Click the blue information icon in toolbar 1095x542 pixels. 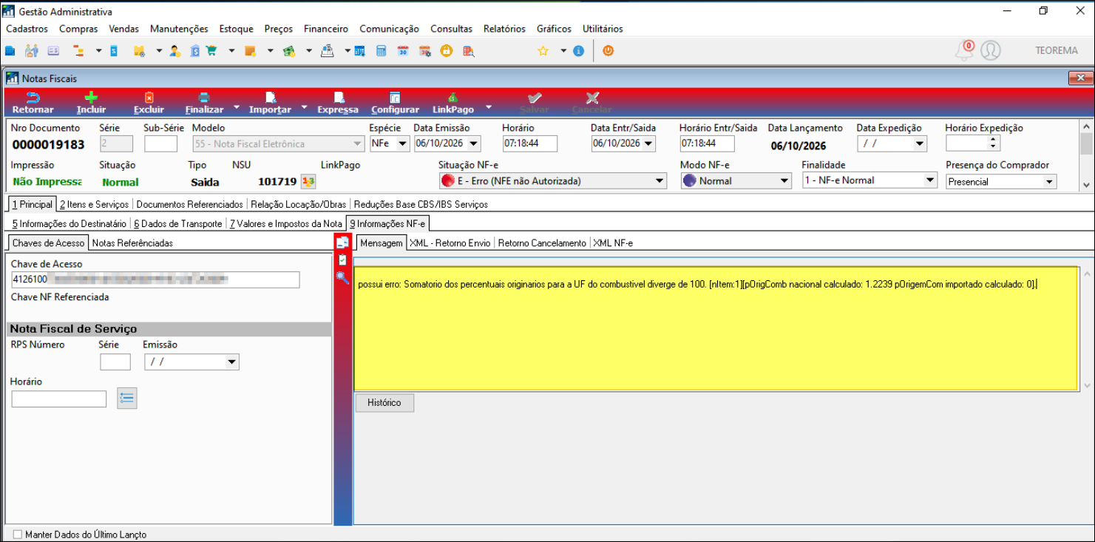pyautogui.click(x=579, y=51)
